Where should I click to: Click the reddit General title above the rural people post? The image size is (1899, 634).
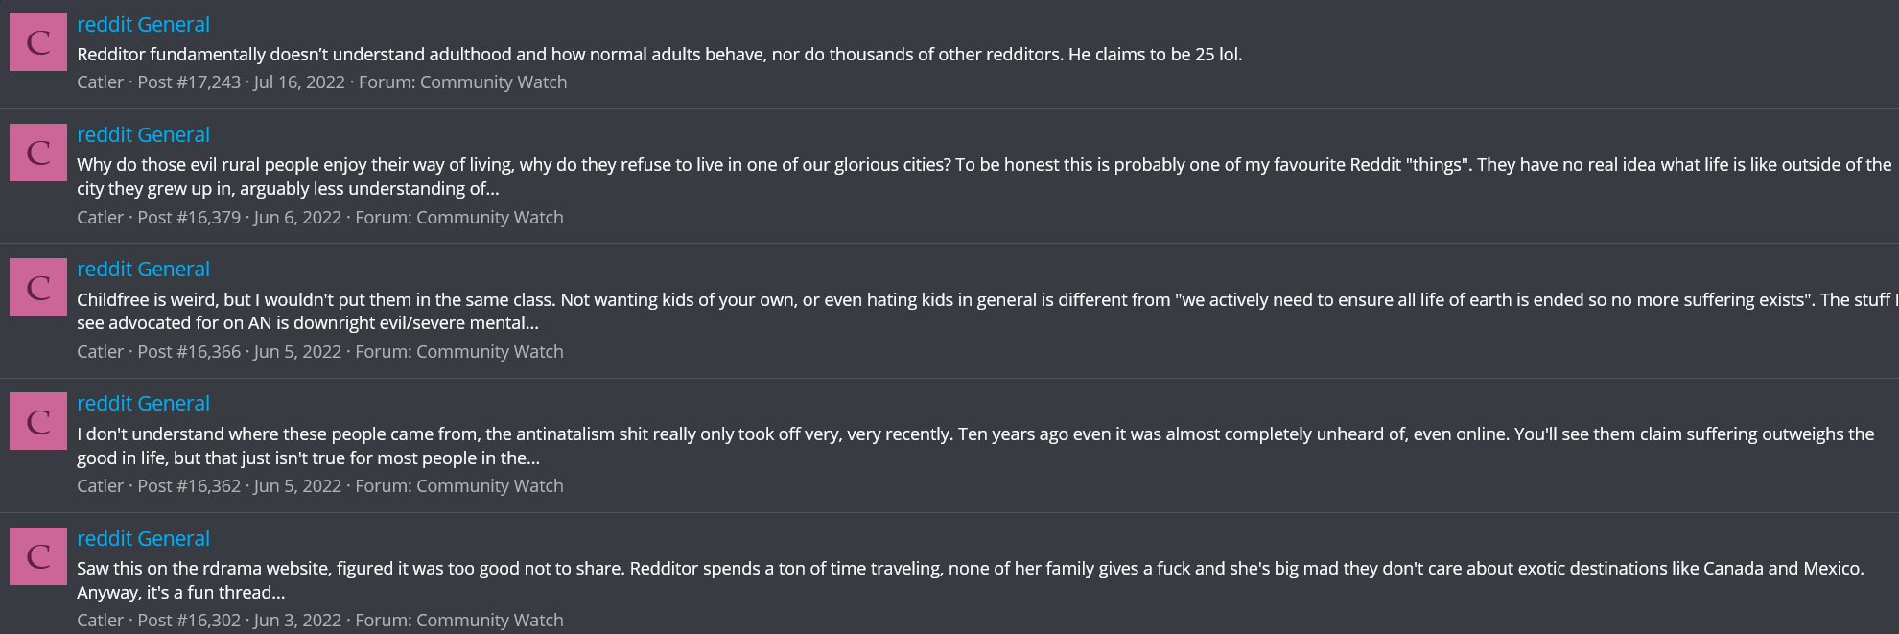143,135
